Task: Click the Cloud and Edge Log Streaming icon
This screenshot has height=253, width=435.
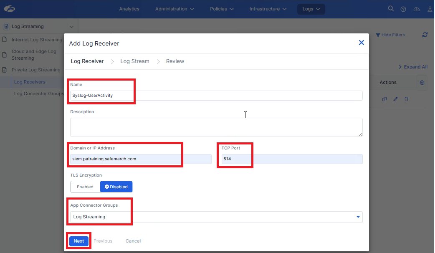Action: click(x=4, y=55)
